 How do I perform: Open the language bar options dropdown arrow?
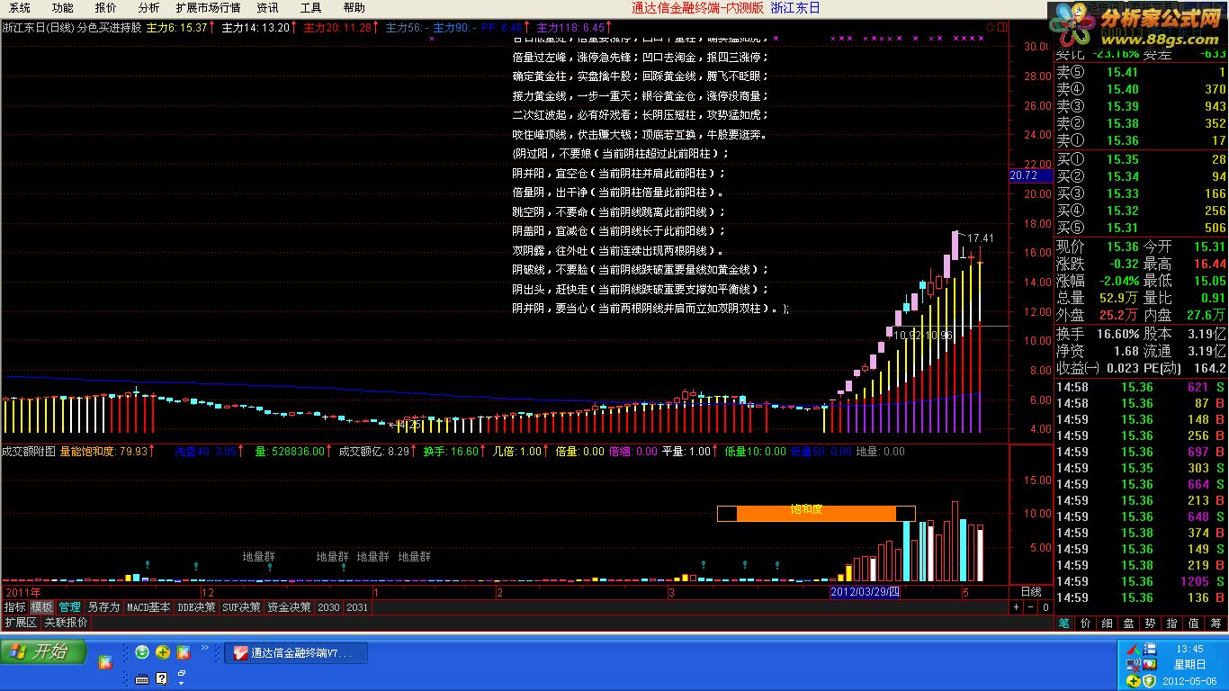181,683
